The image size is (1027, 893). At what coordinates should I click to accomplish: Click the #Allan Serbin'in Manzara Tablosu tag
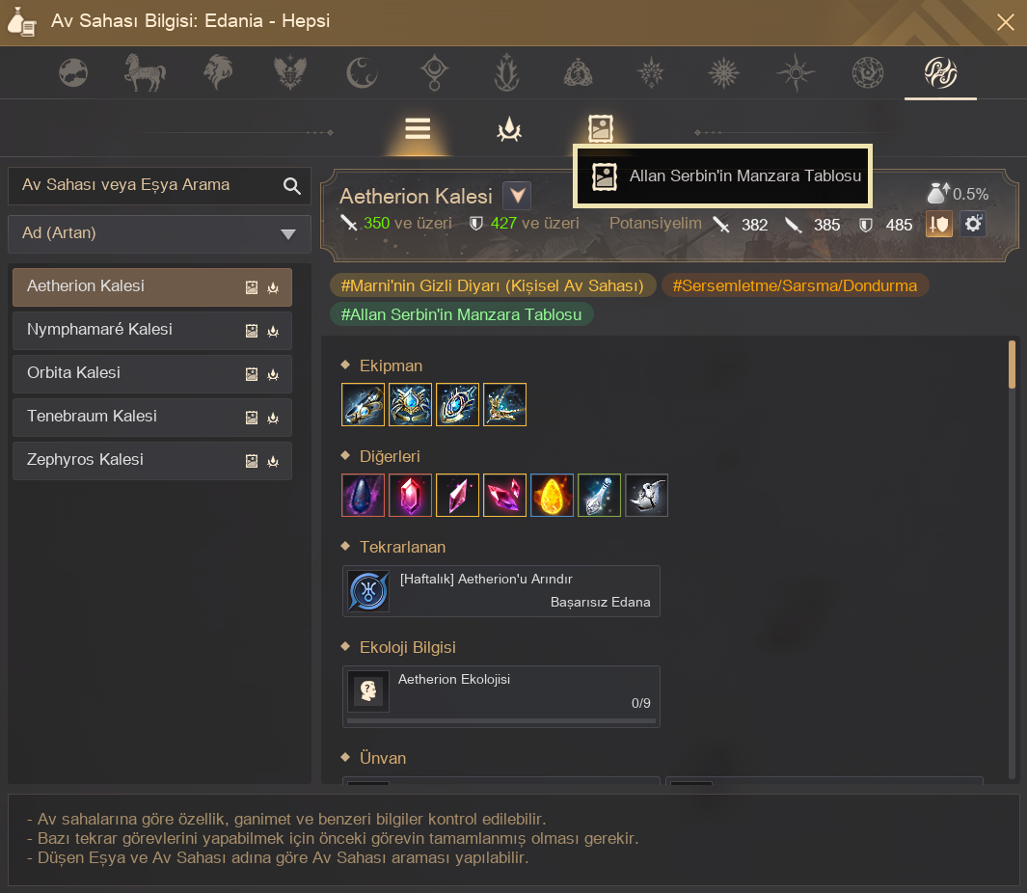click(462, 314)
